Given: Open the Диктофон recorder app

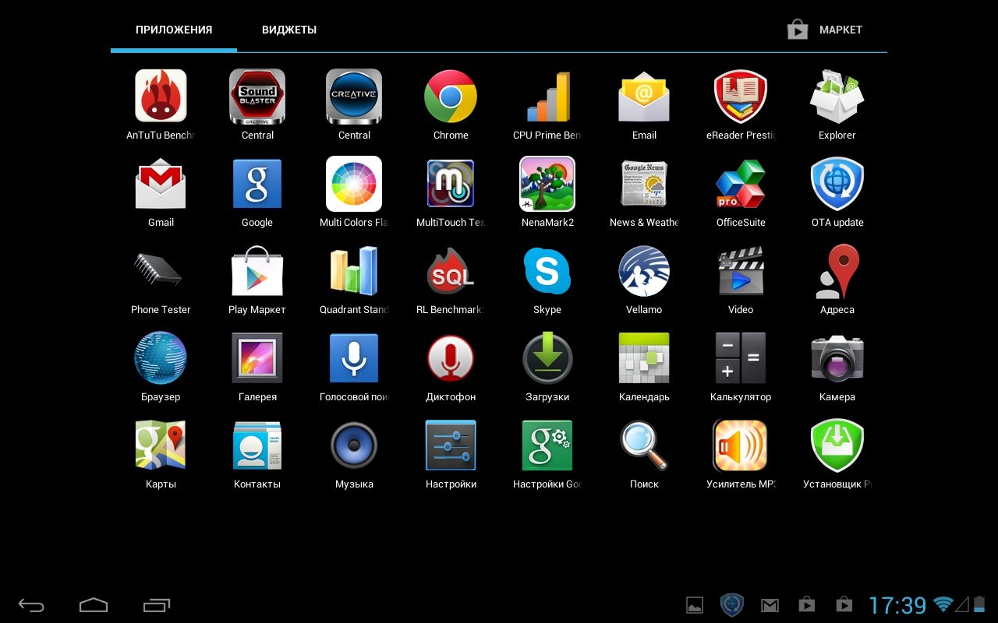Looking at the screenshot, I should click(x=451, y=358).
